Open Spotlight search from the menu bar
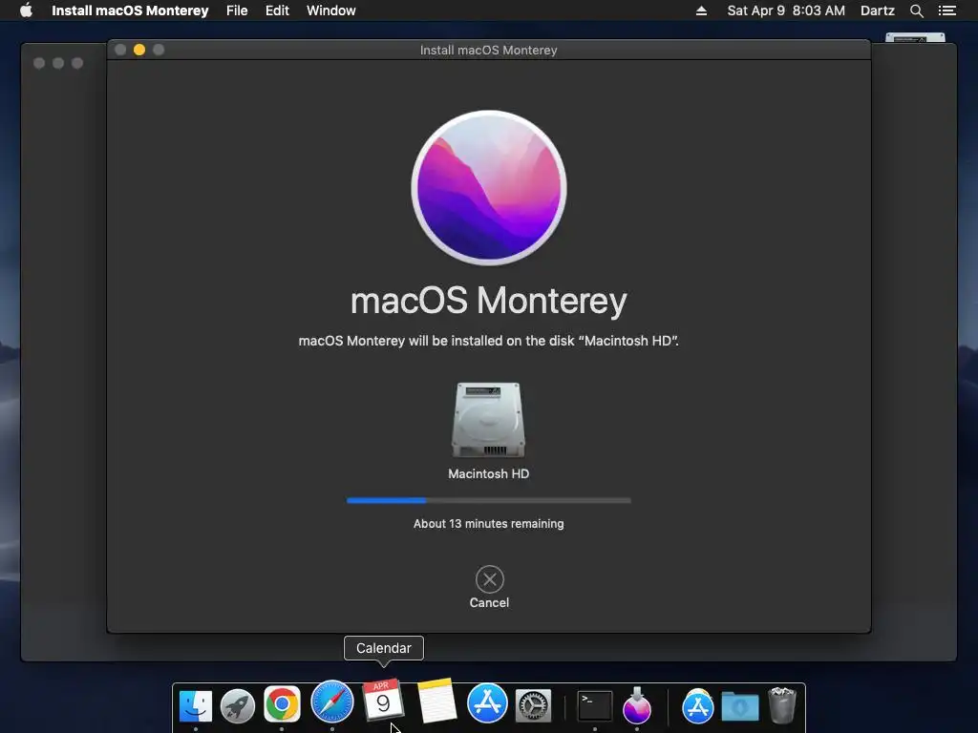Viewport: 978px width, 733px height. [916, 10]
